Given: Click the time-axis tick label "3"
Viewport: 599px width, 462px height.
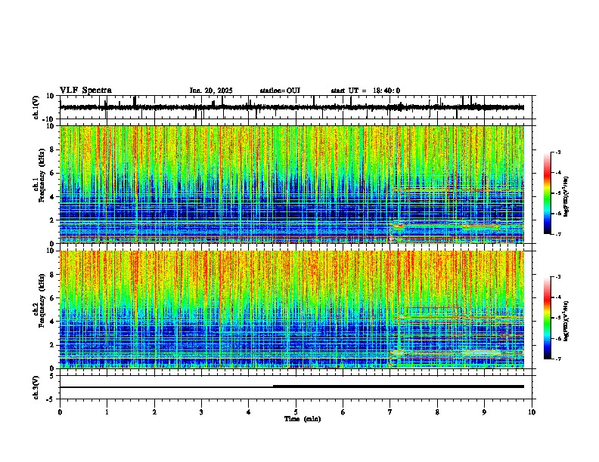Looking at the screenshot, I should pyautogui.click(x=201, y=412).
